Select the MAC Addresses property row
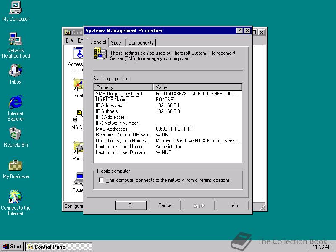This screenshot has height=252, width=336. click(168, 129)
